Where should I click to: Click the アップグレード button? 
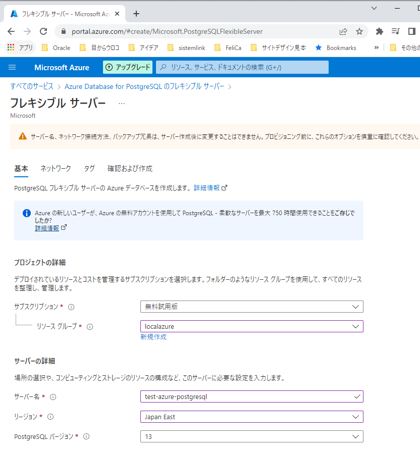[x=127, y=67]
